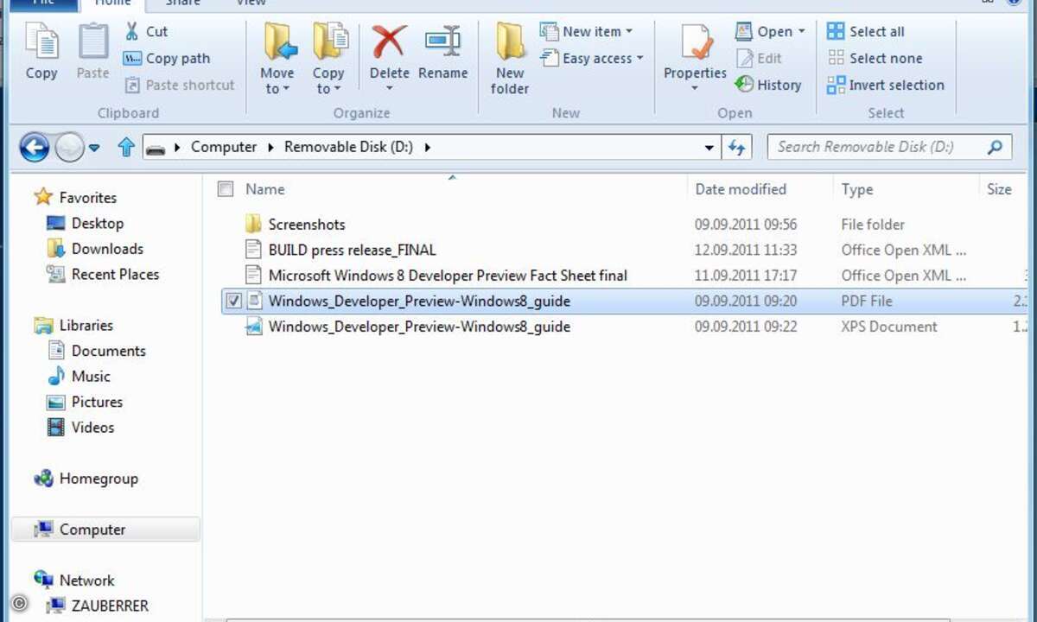Click the search magnifier icon
The image size is (1037, 622).
coord(995,147)
